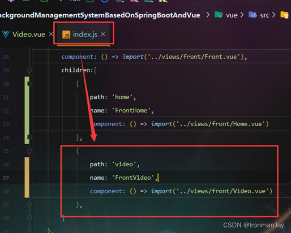Click the Vue logo icon on Video.vue tab
The width and height of the screenshot is (291, 233).
(x=6, y=35)
